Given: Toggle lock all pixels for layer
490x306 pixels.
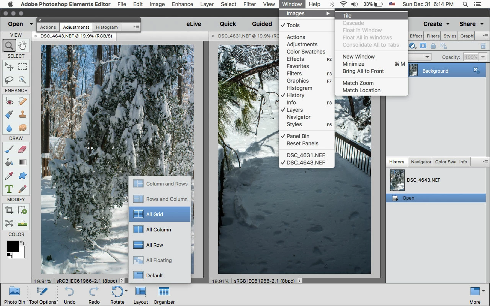Looking at the screenshot, I should 433,46.
